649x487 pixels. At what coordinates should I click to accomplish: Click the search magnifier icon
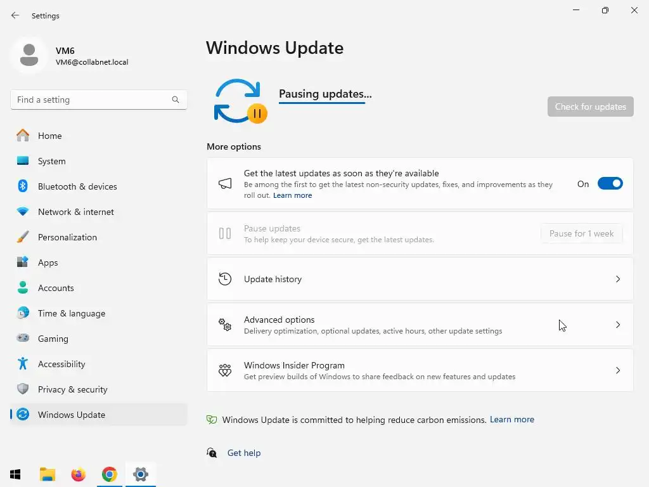click(x=176, y=100)
